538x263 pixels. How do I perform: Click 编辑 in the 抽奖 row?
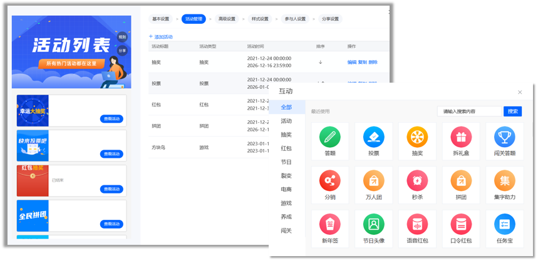point(352,63)
